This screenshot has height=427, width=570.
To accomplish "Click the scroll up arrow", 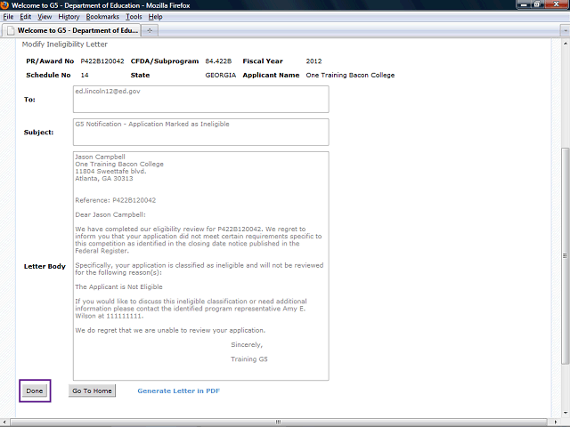I will coord(566,44).
